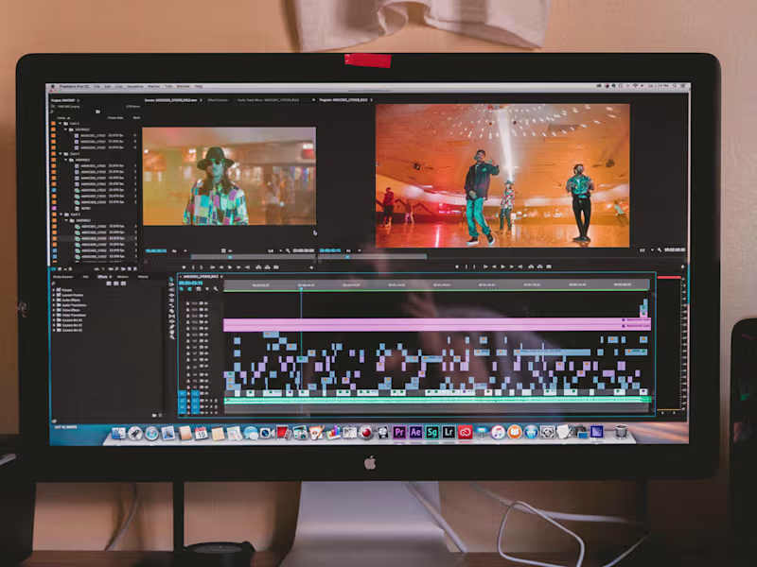Open Find in Project panel toolbar

tap(116, 268)
